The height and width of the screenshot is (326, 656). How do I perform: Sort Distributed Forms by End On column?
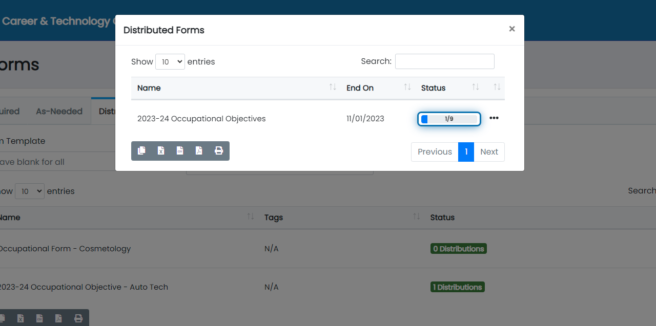[x=378, y=88]
